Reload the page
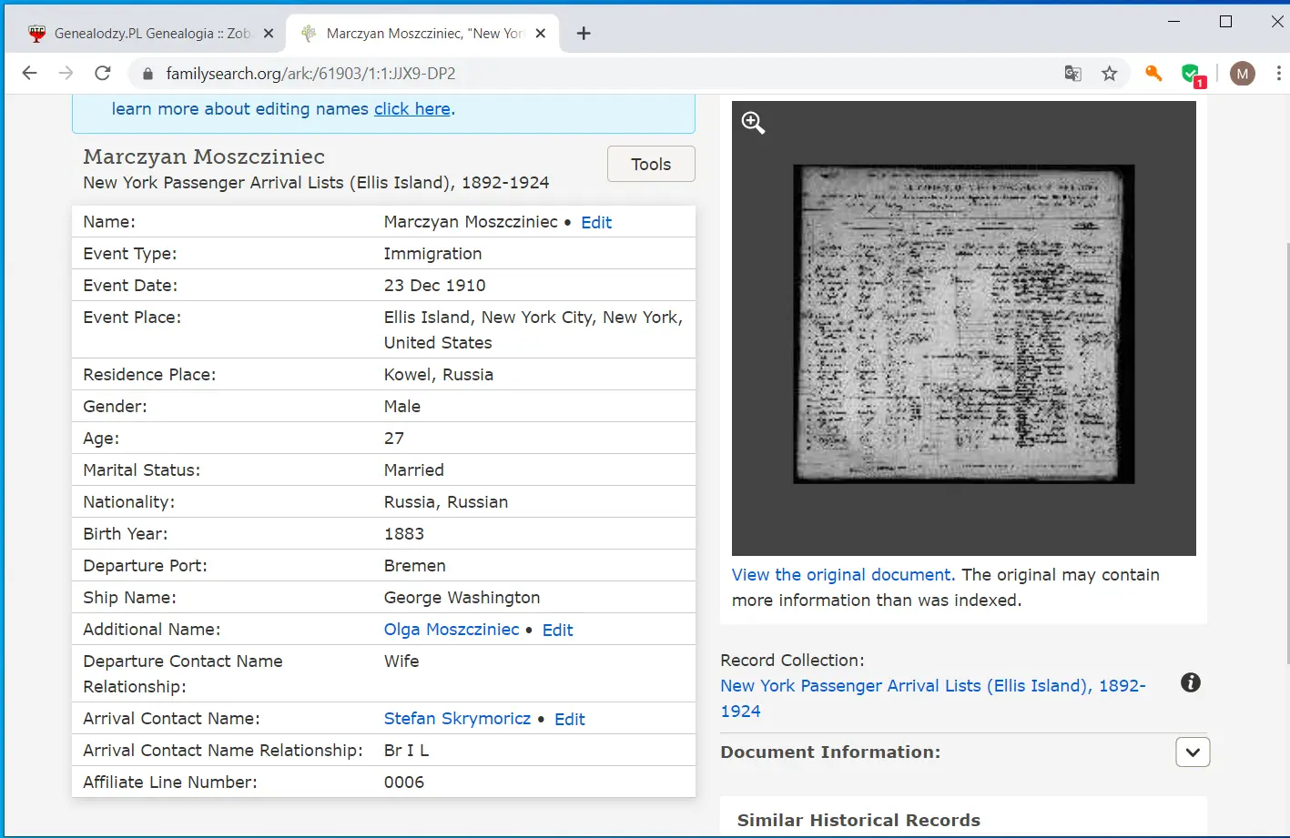This screenshot has width=1290, height=838. click(103, 74)
